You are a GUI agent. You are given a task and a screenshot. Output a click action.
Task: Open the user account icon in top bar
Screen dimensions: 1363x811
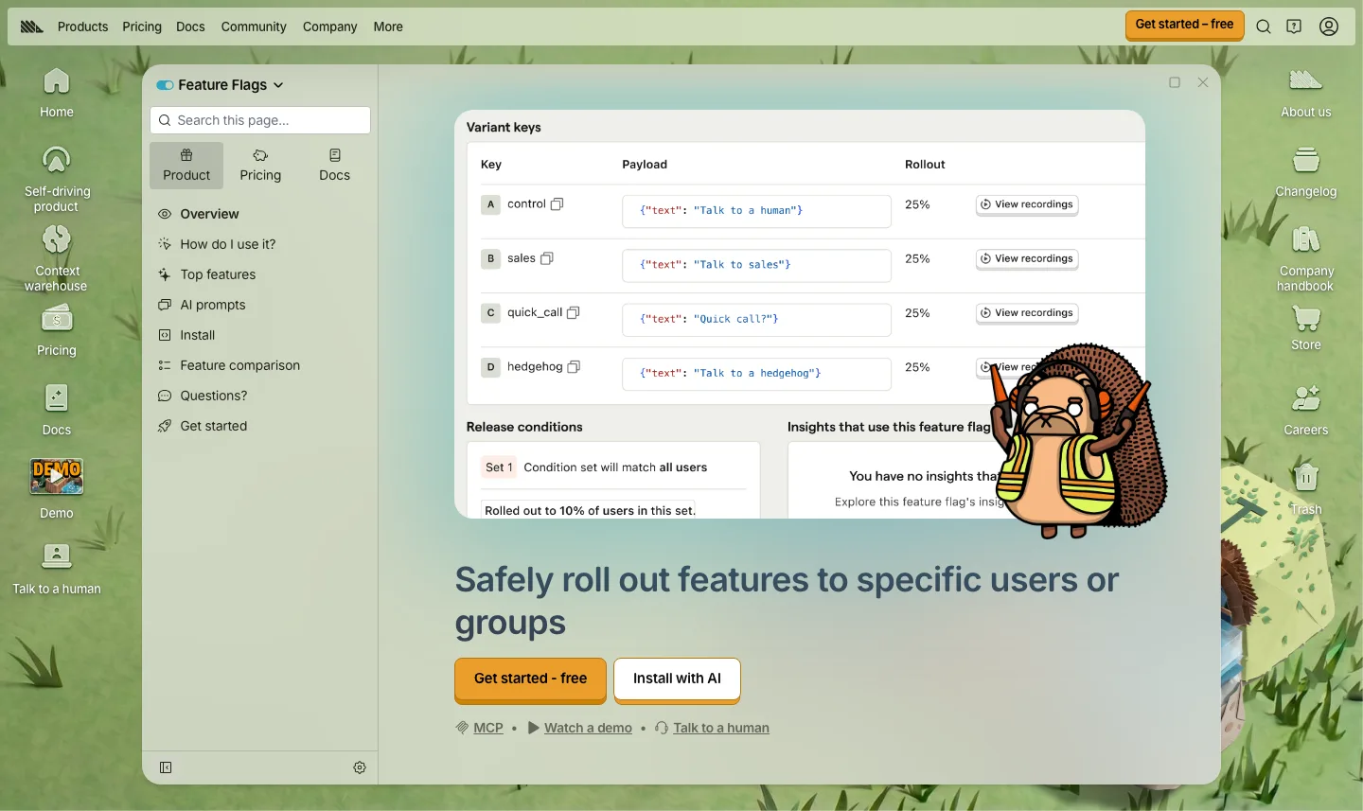point(1329,26)
